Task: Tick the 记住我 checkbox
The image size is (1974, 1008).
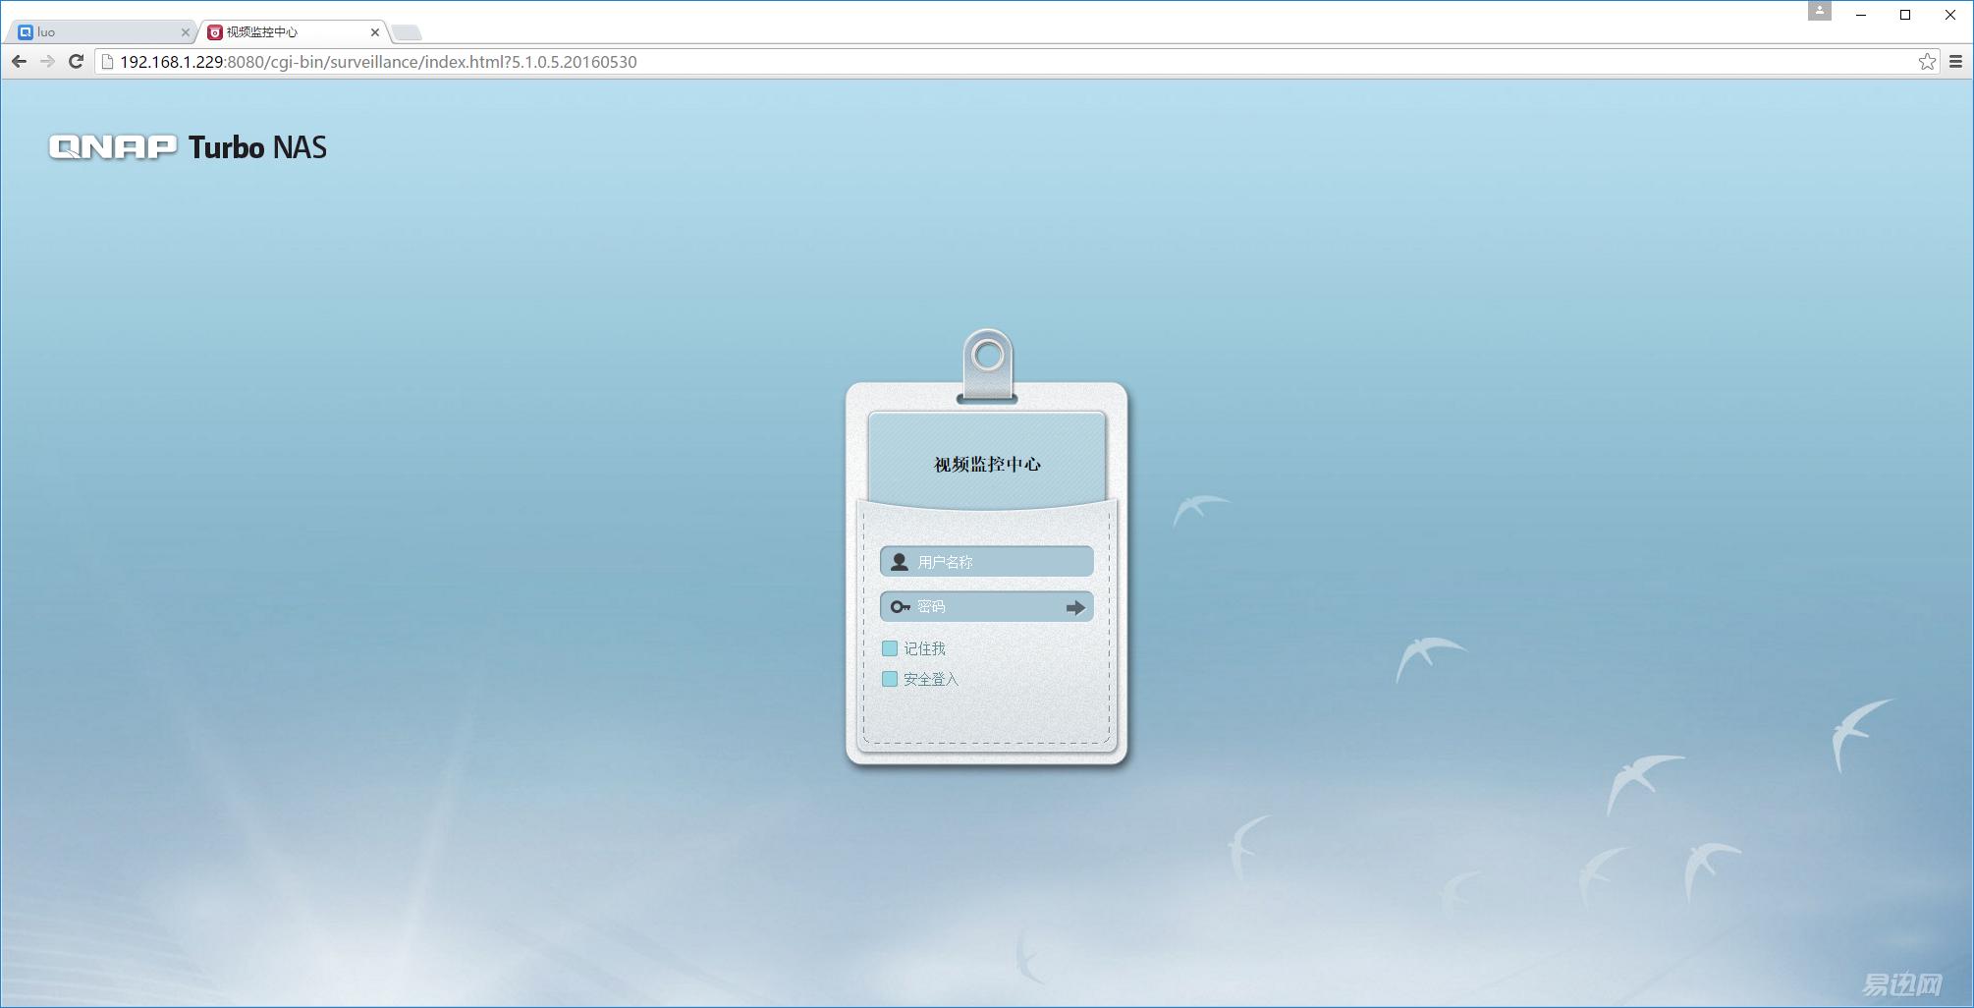Action: pyautogui.click(x=890, y=648)
